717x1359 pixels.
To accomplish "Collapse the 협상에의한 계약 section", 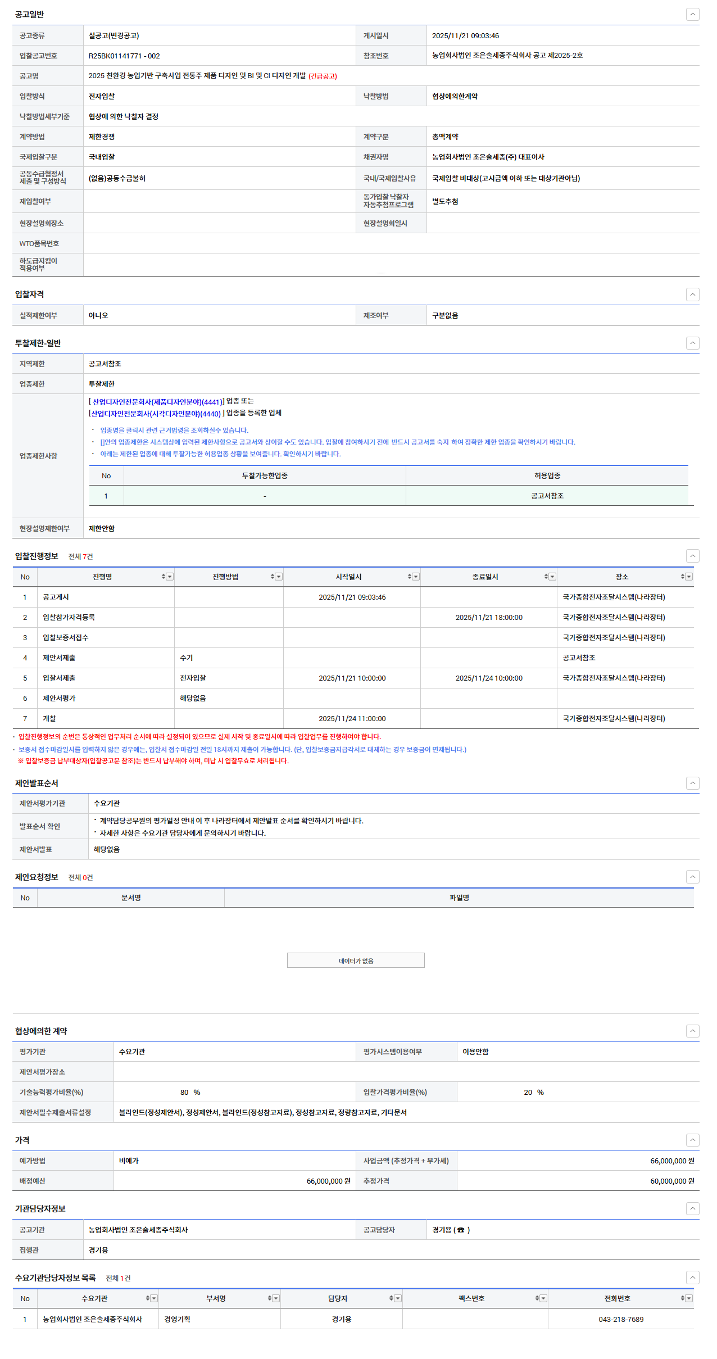I will (x=693, y=1031).
